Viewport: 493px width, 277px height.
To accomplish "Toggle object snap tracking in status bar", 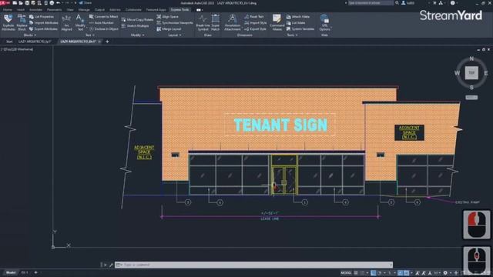I will point(400,273).
